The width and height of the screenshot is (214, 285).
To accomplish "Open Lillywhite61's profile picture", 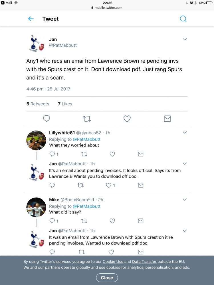I will click(36, 140).
